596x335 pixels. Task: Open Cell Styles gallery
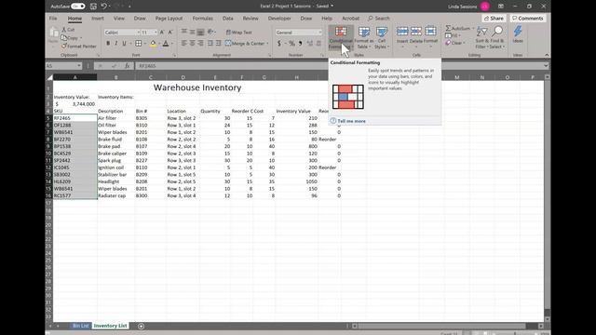(x=381, y=37)
